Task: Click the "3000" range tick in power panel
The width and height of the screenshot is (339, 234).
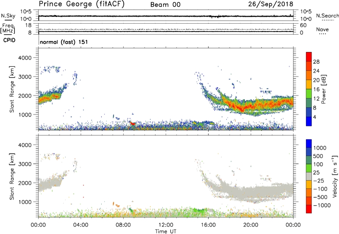Action: coord(25,77)
